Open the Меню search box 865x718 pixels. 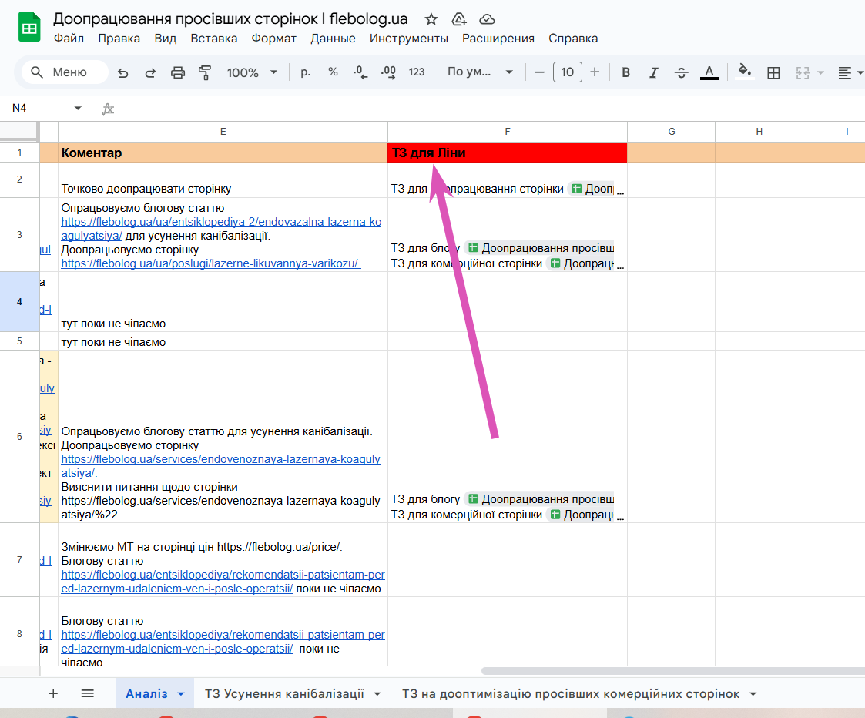(x=65, y=72)
